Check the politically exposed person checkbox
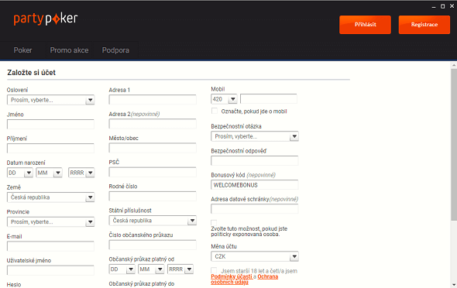 click(214, 223)
